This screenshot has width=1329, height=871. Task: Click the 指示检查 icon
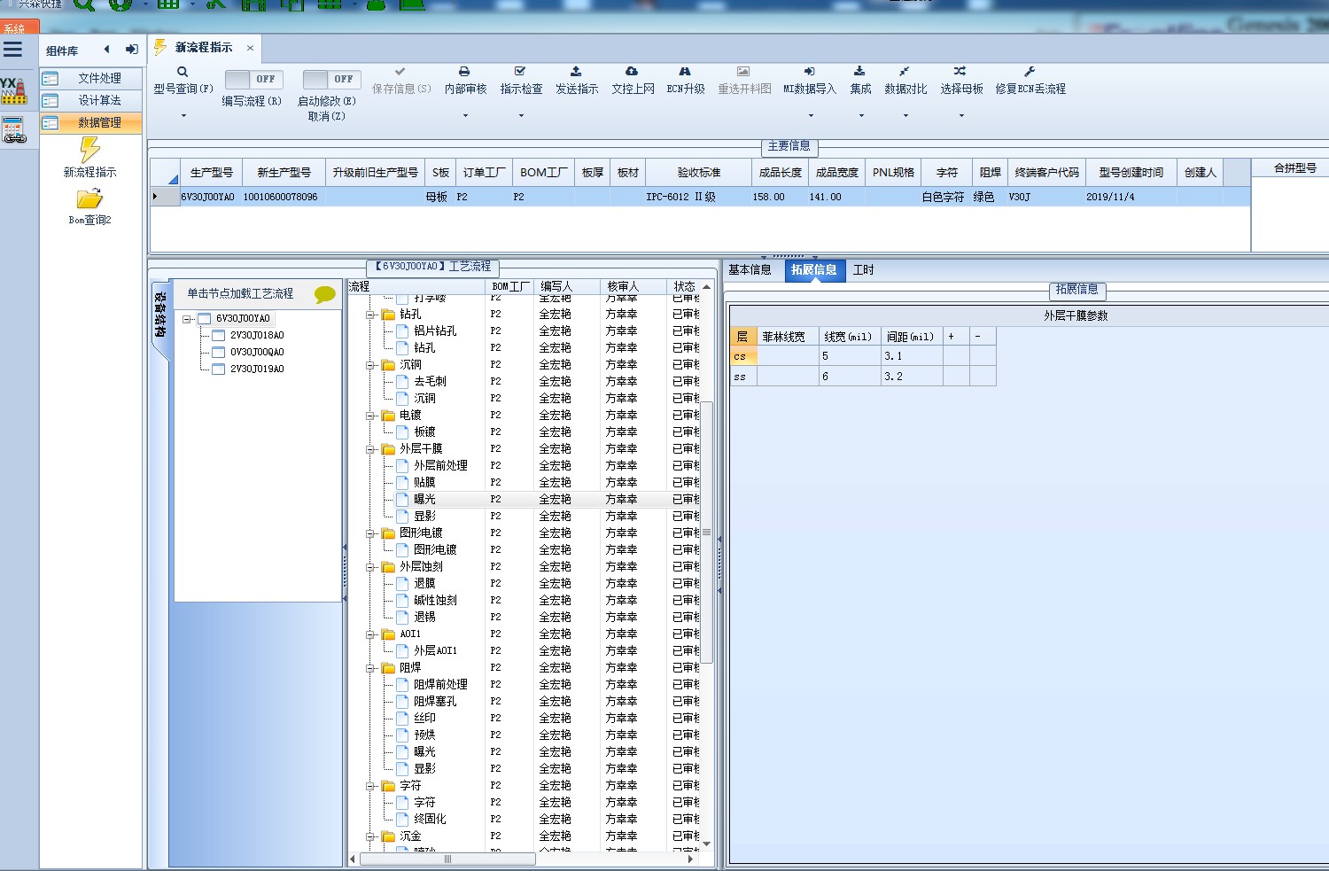[x=520, y=71]
